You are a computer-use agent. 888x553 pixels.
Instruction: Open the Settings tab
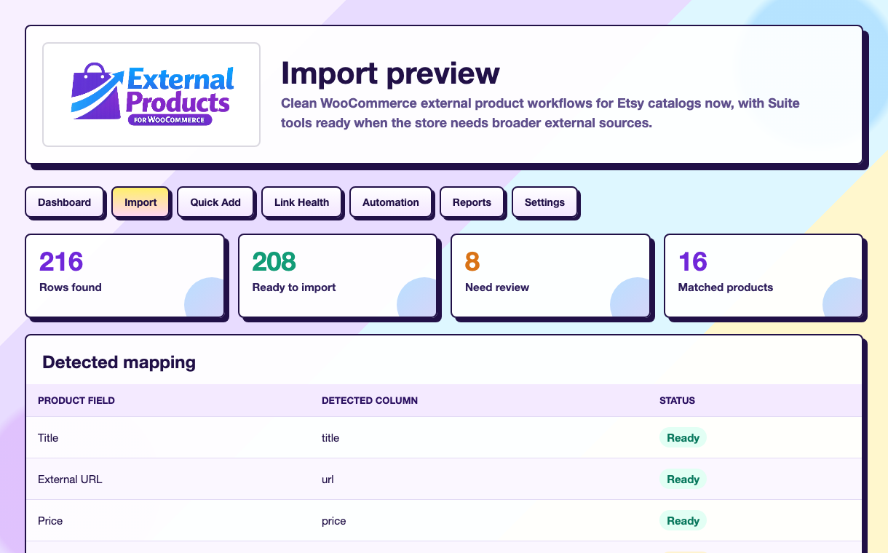coord(544,202)
